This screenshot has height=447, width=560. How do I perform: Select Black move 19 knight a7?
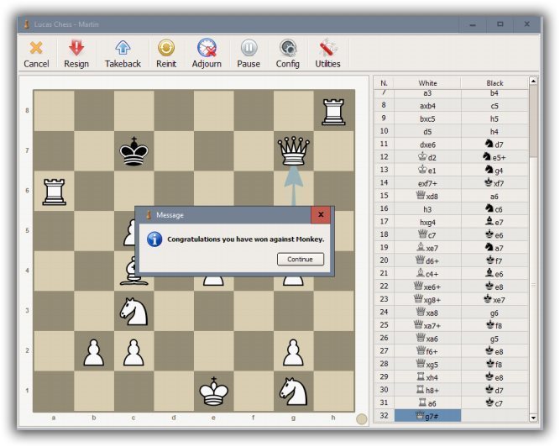[495, 248]
